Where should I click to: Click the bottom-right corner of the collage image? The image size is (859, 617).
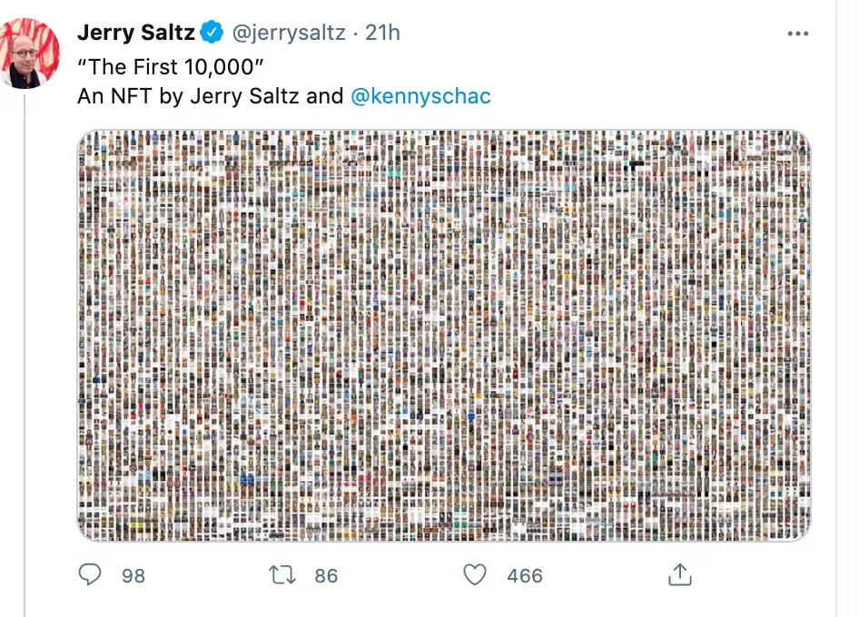tap(801, 533)
